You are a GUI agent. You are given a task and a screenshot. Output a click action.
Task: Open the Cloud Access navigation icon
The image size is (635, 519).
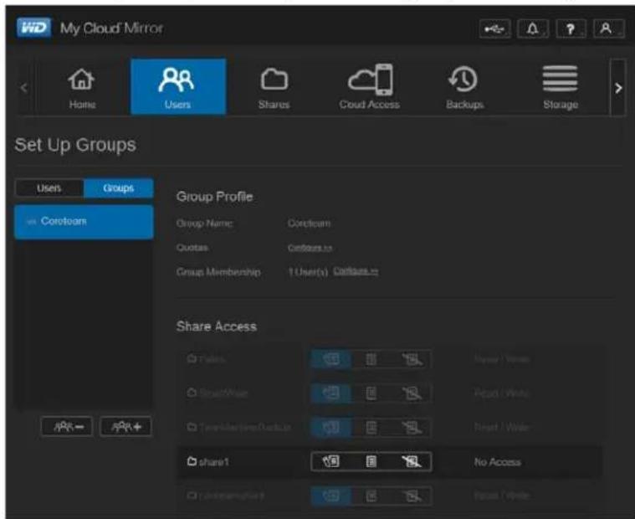coord(370,88)
